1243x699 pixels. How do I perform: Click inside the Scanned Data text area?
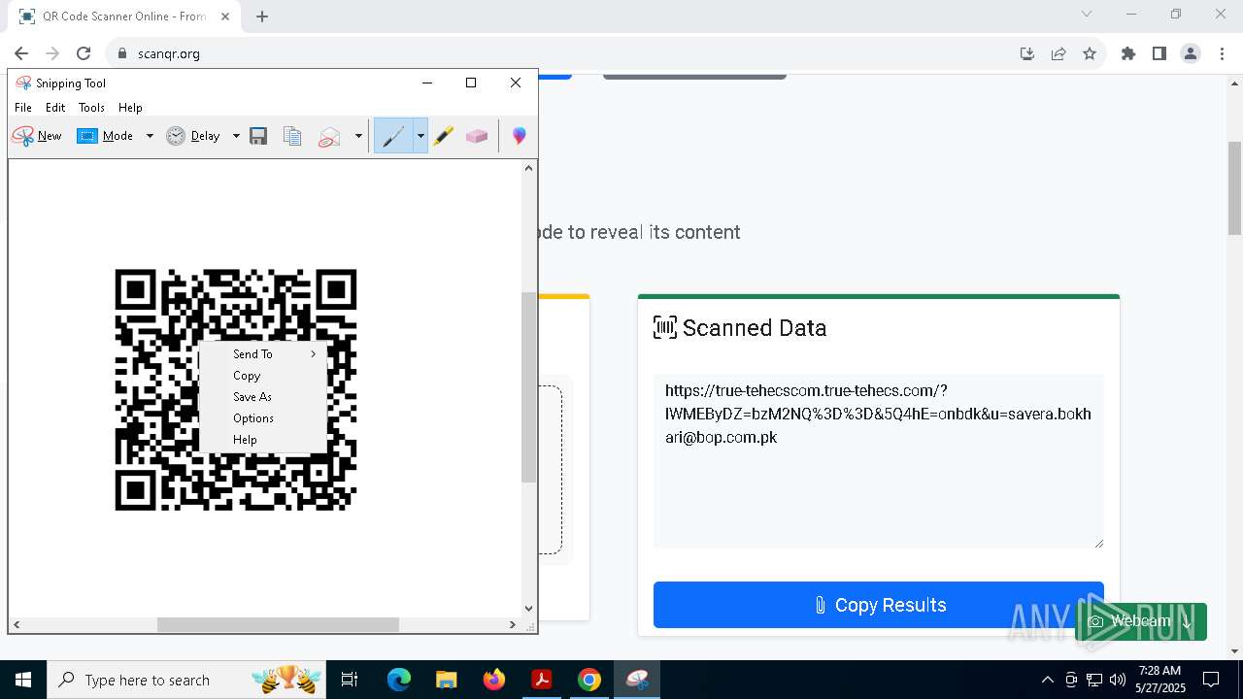tap(879, 461)
